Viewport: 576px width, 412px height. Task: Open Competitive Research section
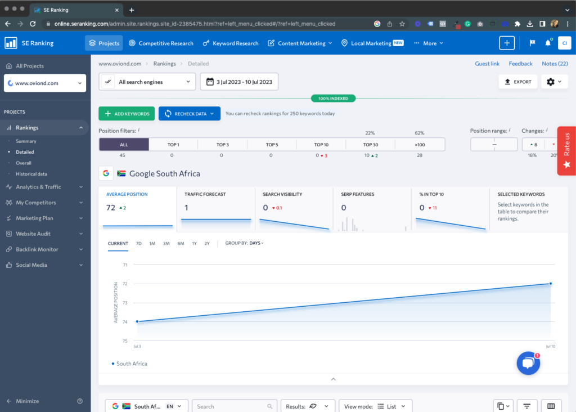pos(161,43)
